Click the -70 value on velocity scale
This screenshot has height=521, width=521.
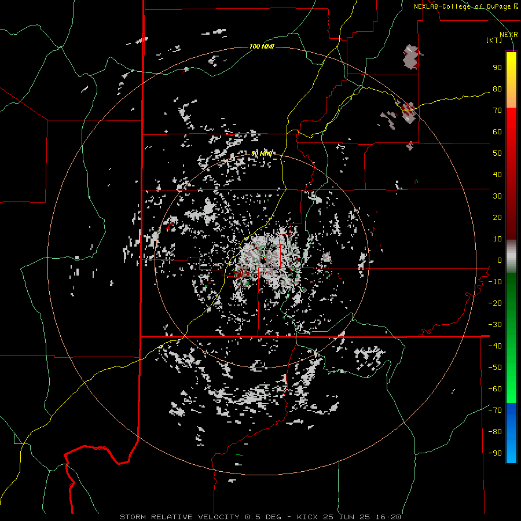click(x=495, y=410)
